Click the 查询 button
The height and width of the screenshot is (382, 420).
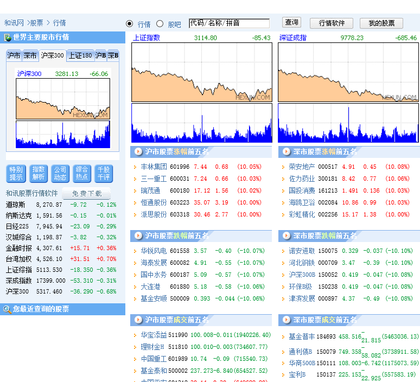292,22
